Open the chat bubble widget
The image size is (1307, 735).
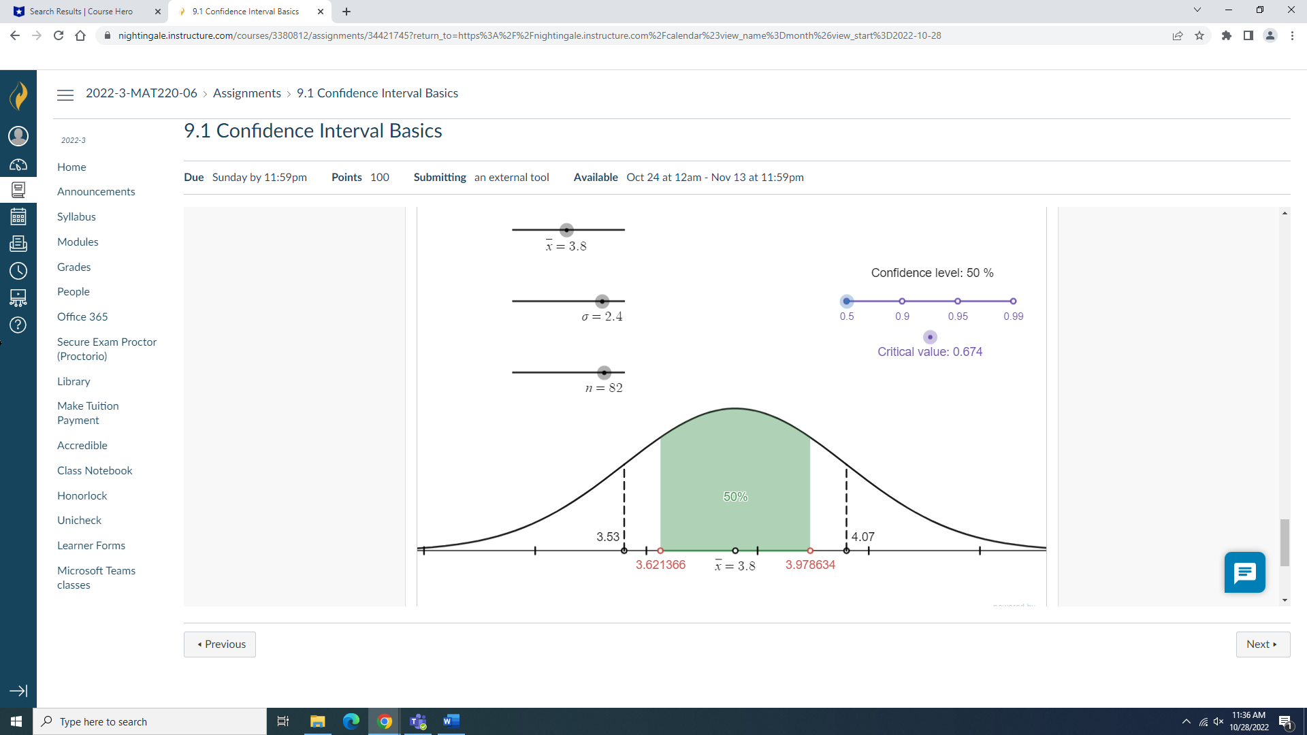click(x=1244, y=572)
